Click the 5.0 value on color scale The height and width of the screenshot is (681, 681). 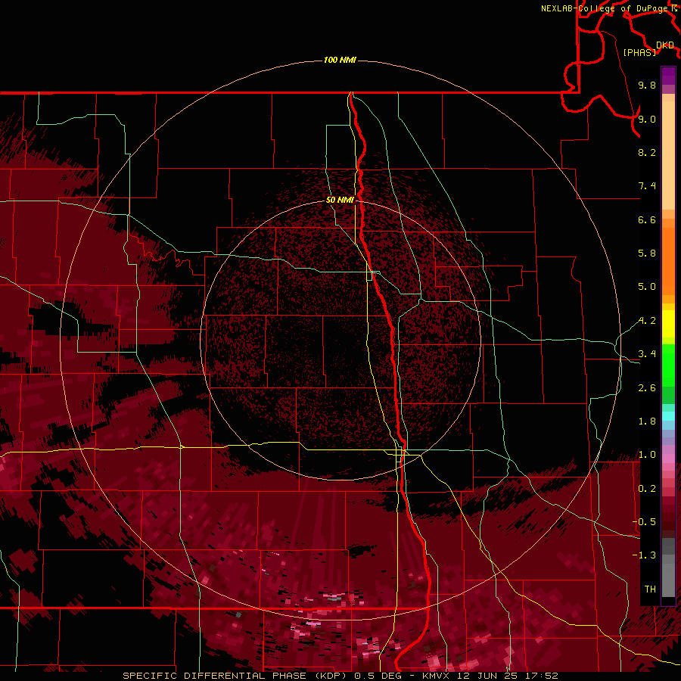[647, 287]
